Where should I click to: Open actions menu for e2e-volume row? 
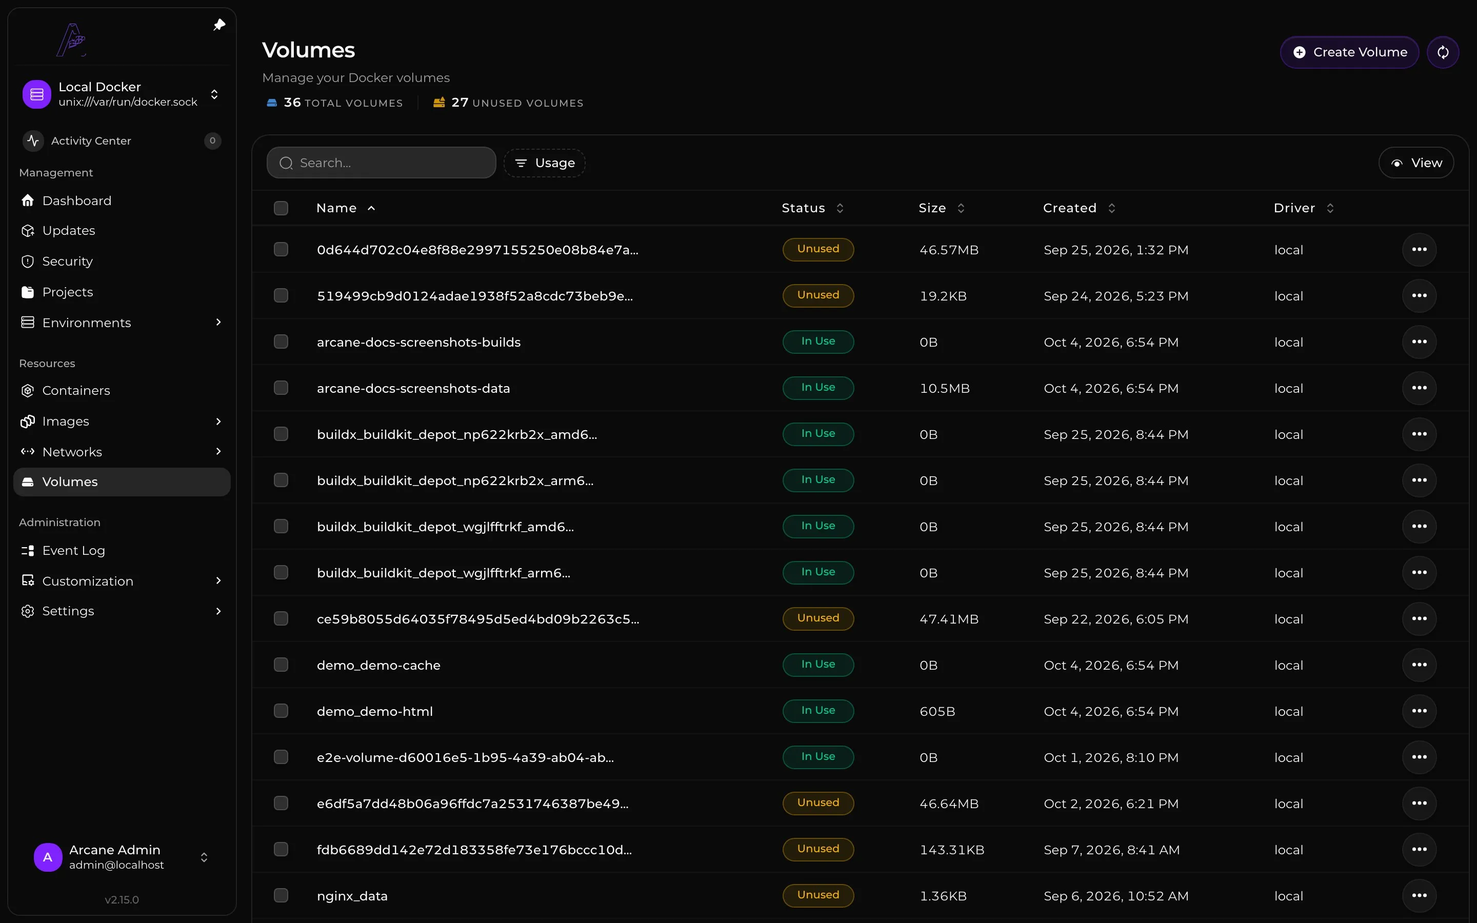point(1419,757)
